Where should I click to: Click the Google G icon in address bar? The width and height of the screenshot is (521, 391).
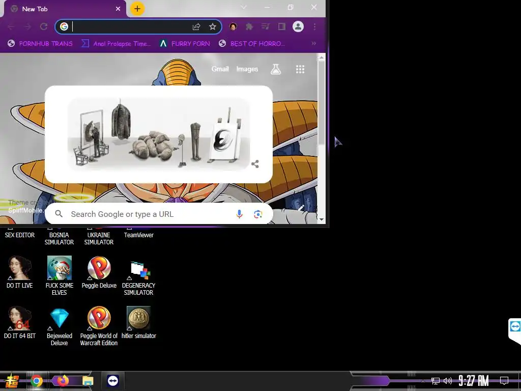(64, 26)
